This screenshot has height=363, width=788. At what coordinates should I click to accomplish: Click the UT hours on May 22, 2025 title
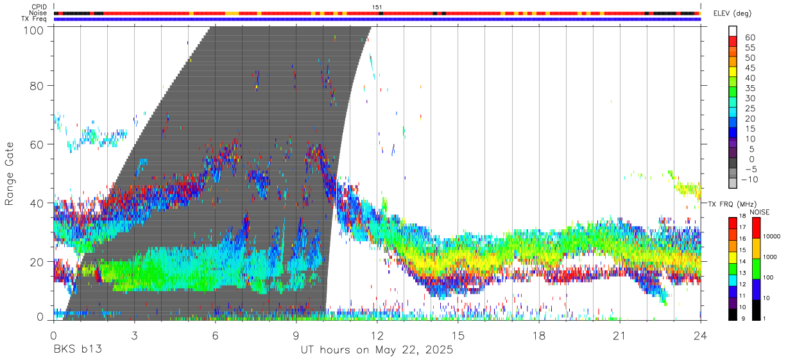(377, 350)
